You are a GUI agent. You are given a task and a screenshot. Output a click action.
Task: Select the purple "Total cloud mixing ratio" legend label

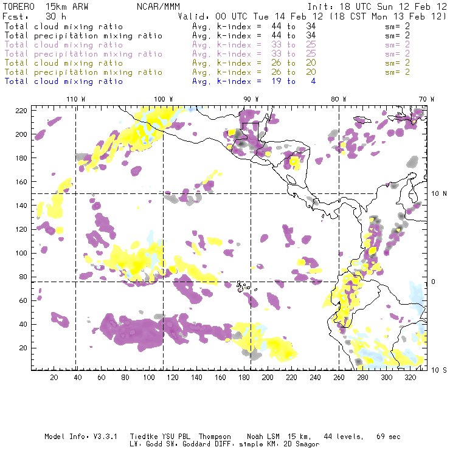click(x=64, y=45)
